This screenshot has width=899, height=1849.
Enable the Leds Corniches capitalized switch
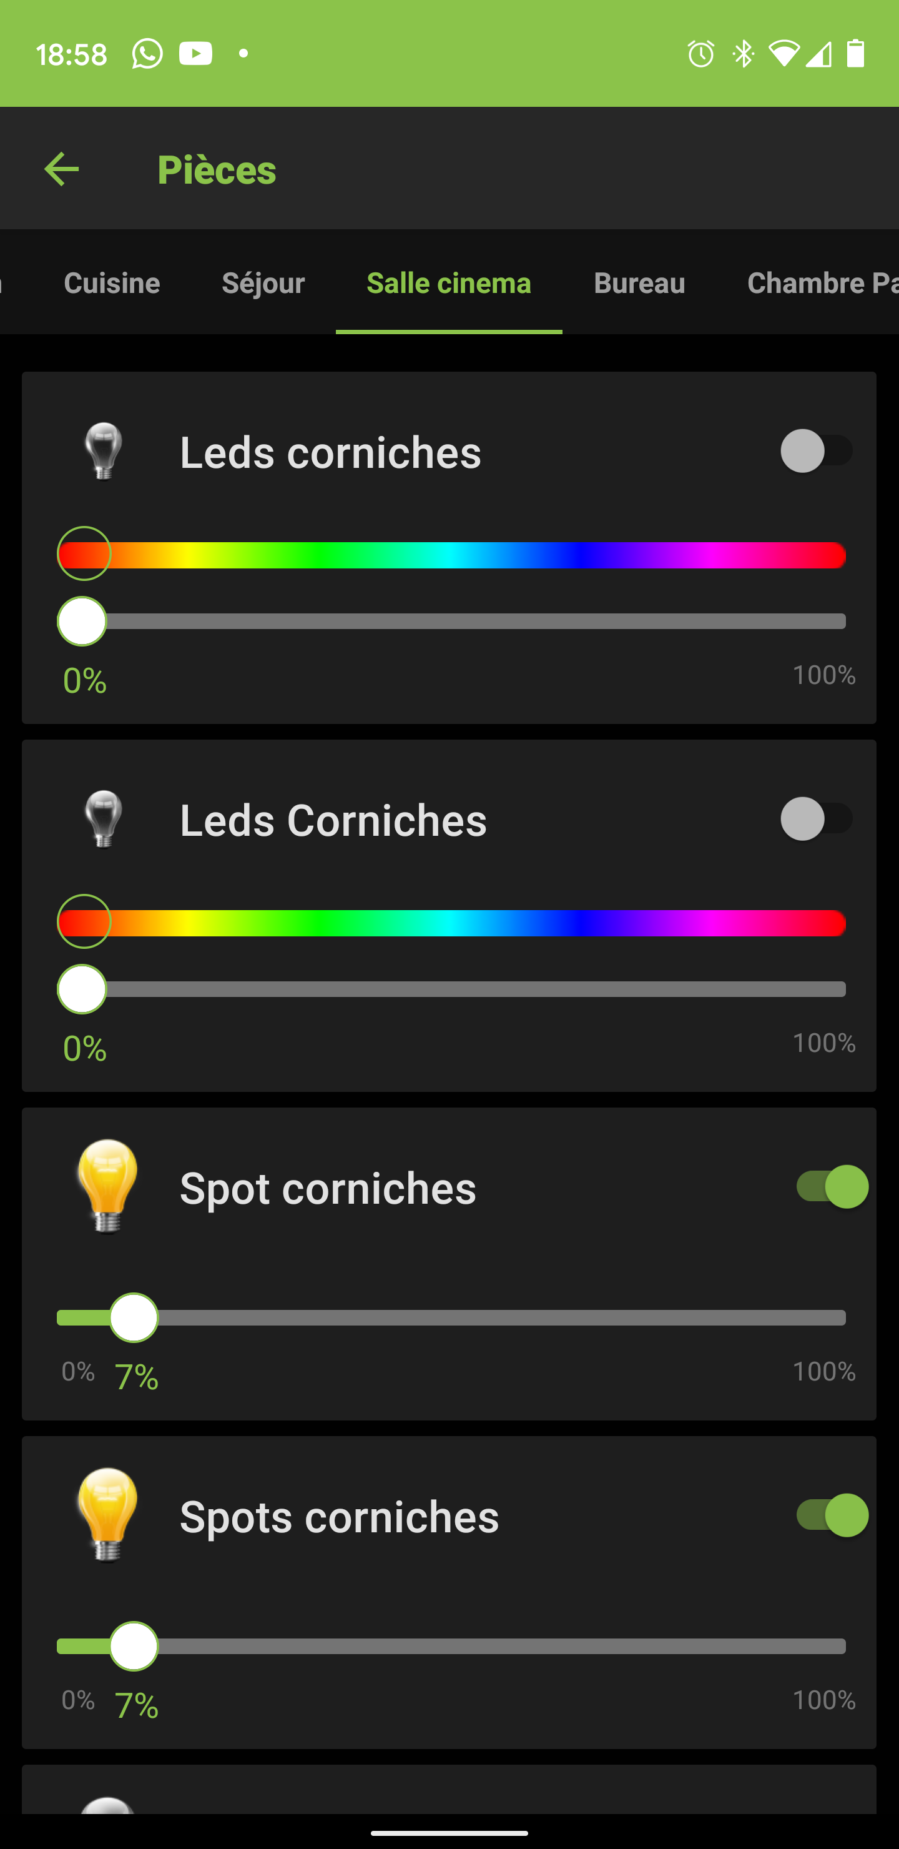coord(816,819)
